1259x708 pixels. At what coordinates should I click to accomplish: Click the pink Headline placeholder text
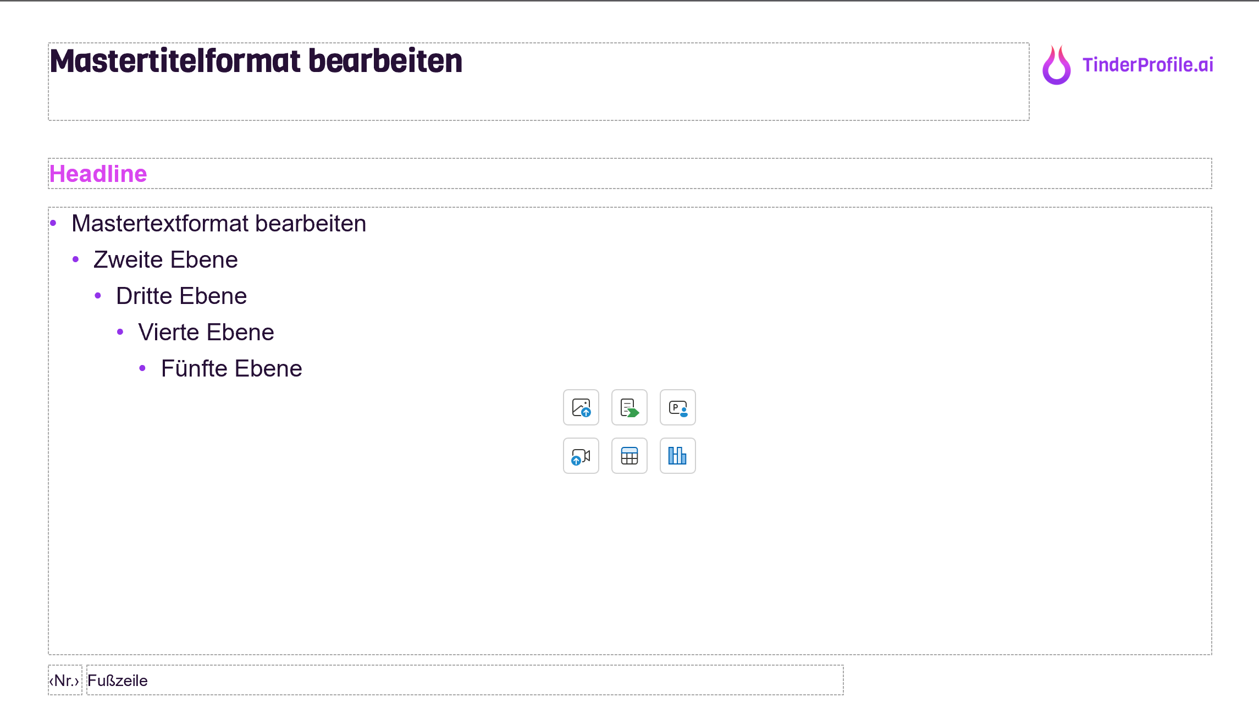98,174
